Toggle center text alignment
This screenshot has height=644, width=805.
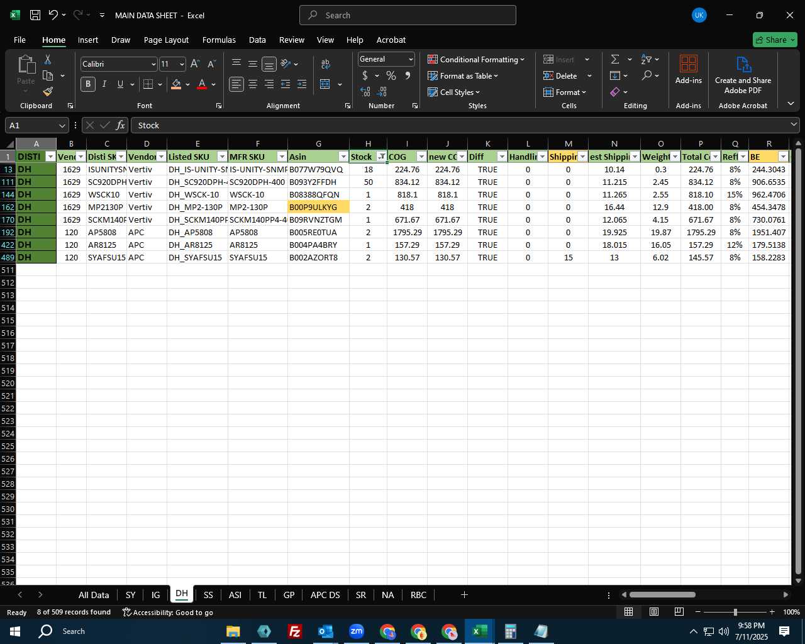pyautogui.click(x=253, y=84)
